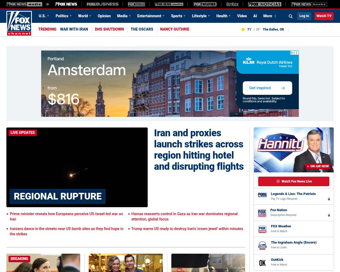Click FOX Weather Free to Watch title
The width and height of the screenshot is (340, 272).
tap(281, 226)
